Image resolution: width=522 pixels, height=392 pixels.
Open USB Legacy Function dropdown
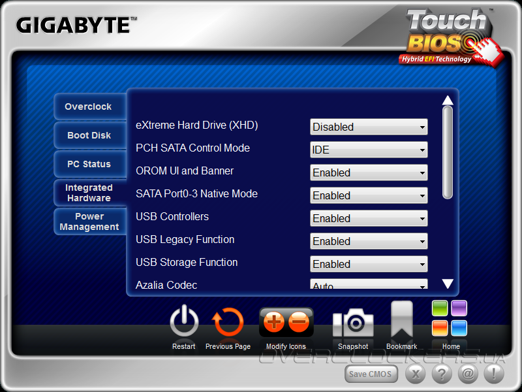pyautogui.click(x=369, y=241)
